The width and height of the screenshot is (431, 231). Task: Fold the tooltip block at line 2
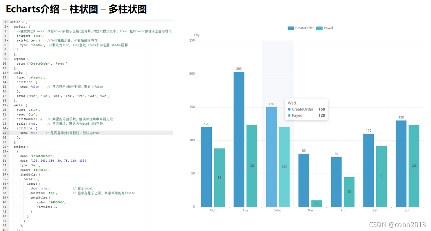[8, 26]
